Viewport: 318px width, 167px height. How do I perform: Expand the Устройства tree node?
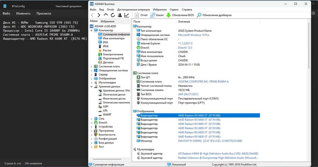tap(92, 127)
